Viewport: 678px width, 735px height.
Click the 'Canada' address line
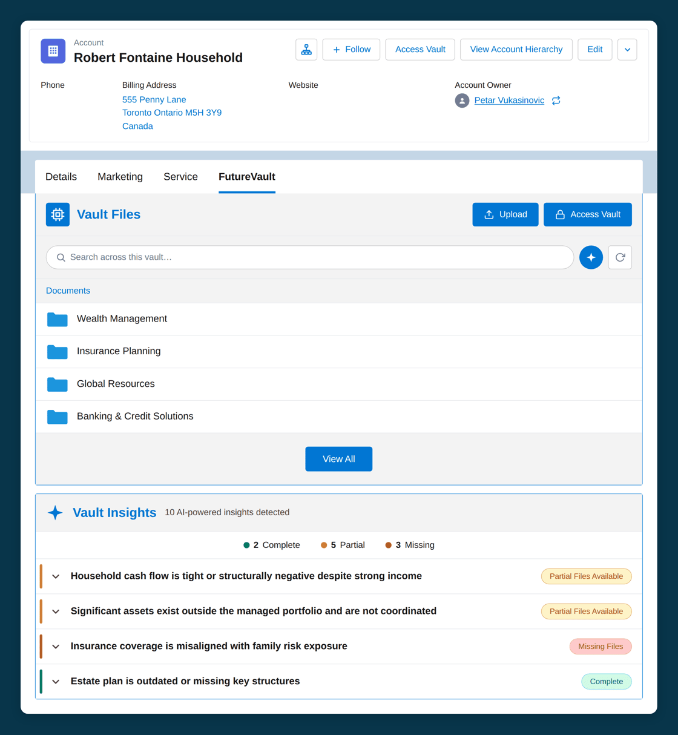coord(137,126)
